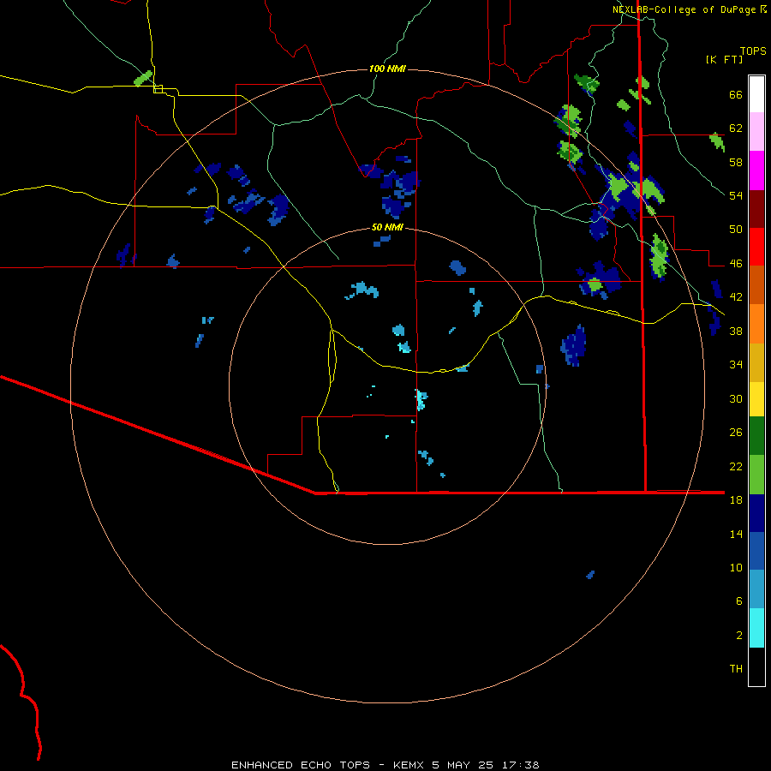
Task: Click the bright orange legend swatch
Action: coord(756,323)
